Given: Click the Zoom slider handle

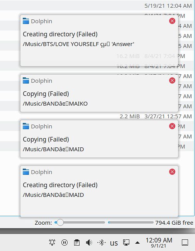Looking at the screenshot, I should (60, 222).
